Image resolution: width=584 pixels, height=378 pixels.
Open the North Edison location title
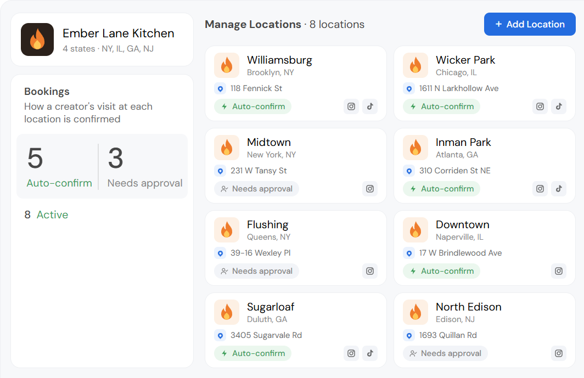(469, 307)
